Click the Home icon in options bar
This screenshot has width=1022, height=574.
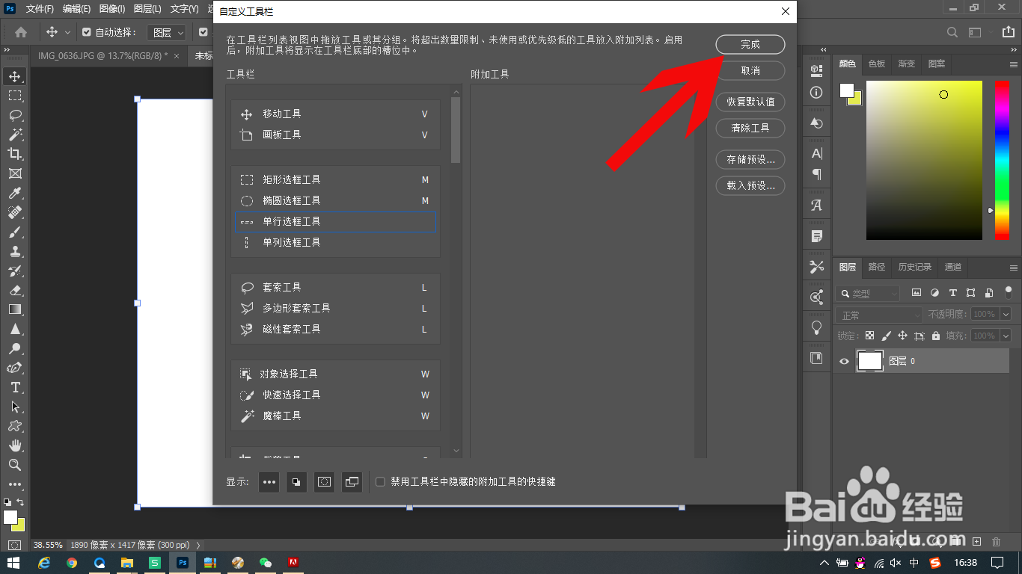point(21,32)
